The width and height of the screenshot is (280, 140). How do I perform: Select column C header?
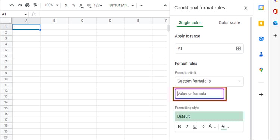83,21
